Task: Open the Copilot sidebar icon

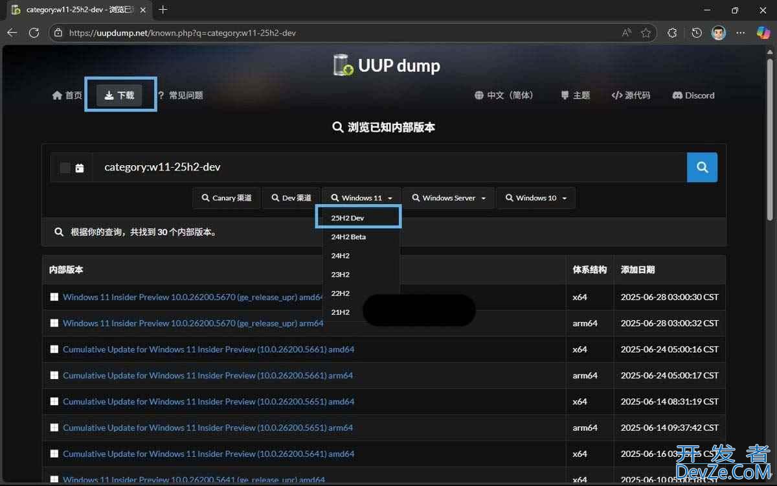Action: point(763,32)
